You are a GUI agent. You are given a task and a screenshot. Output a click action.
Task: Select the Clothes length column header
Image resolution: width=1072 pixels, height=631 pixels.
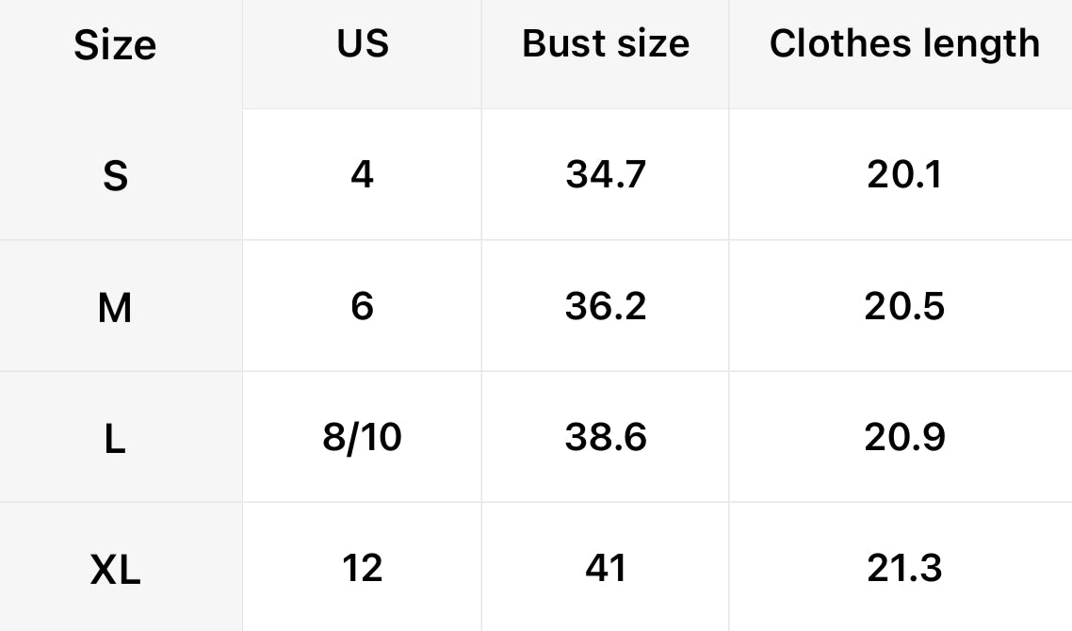(904, 43)
